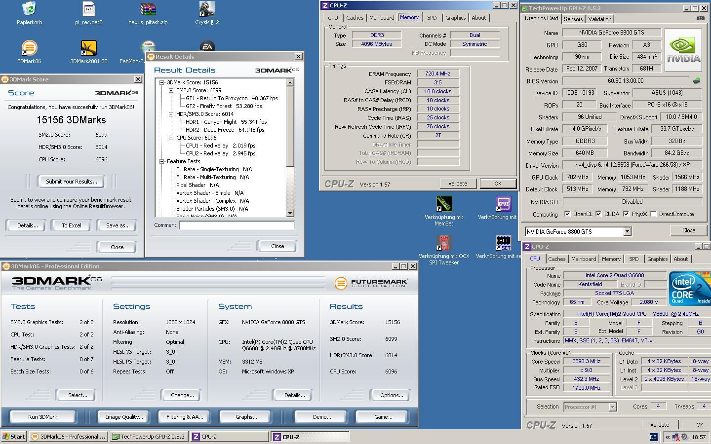Click Submit Your Results button
Screen dimensions: 711x444
point(72,182)
